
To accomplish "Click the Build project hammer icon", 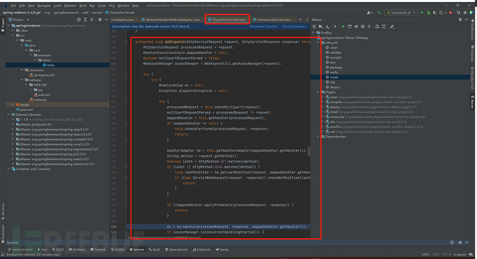I will (379, 12).
